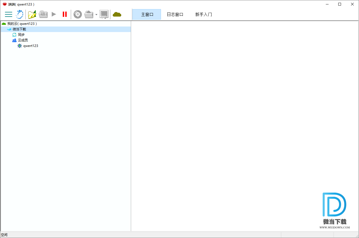
Task: Close the application window
Action: [x=352, y=4]
